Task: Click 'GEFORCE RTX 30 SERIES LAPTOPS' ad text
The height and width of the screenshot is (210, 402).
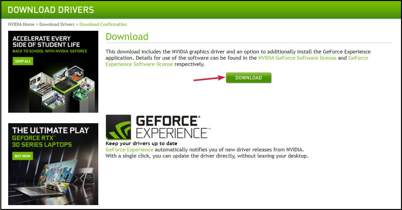Action: click(x=42, y=141)
